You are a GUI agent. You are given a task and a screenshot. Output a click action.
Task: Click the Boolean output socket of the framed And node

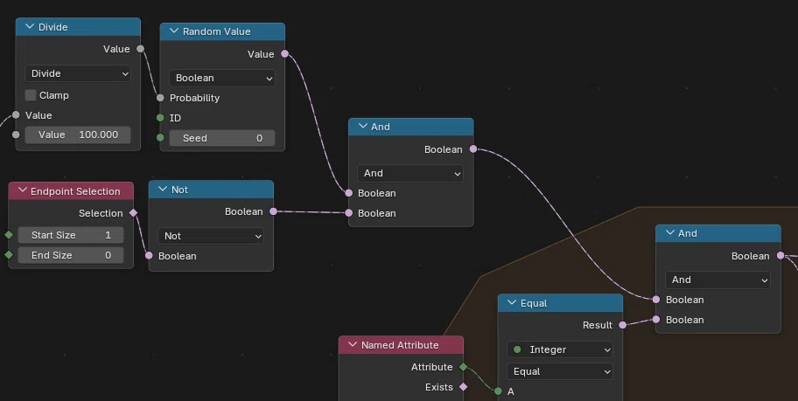780,256
